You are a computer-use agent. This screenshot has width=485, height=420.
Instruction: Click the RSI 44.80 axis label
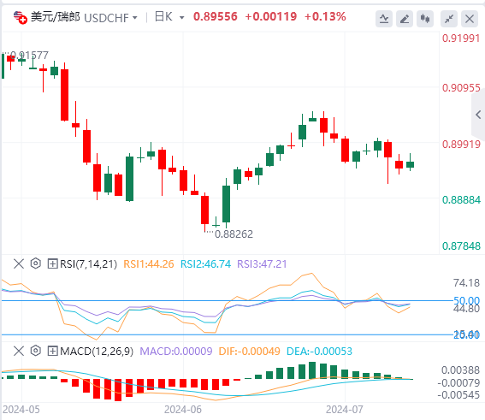pyautogui.click(x=466, y=309)
